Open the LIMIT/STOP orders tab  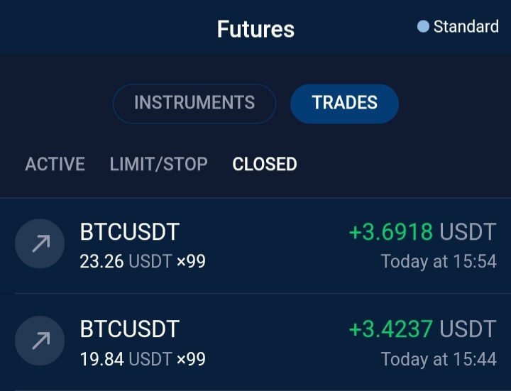(x=159, y=164)
